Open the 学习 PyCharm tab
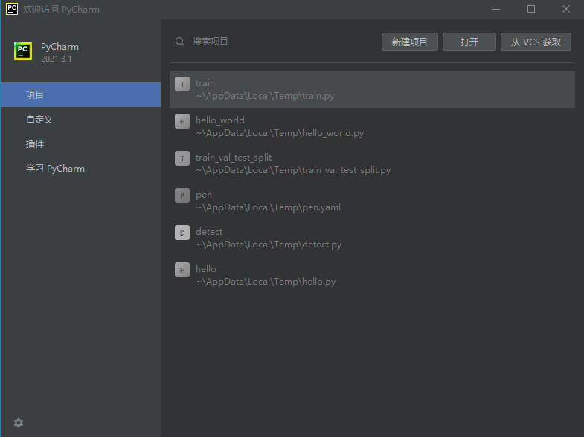 (81, 169)
